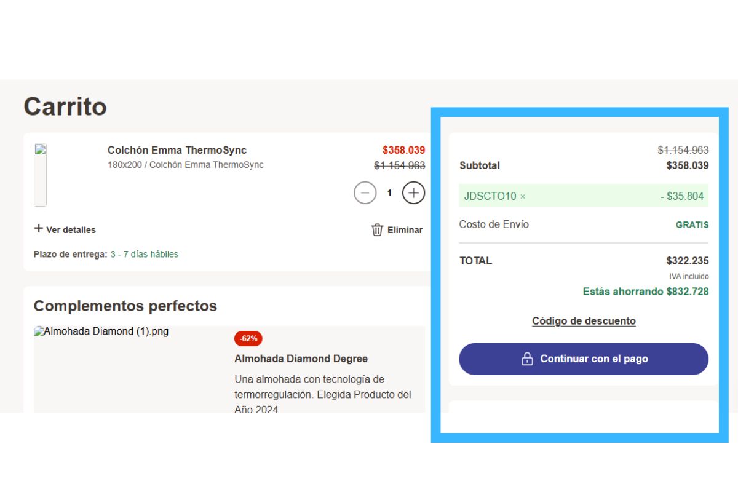Screen dimensions: 738x492
Task: Select the Colchón Emma ThermoSync product title
Action: coord(177,150)
